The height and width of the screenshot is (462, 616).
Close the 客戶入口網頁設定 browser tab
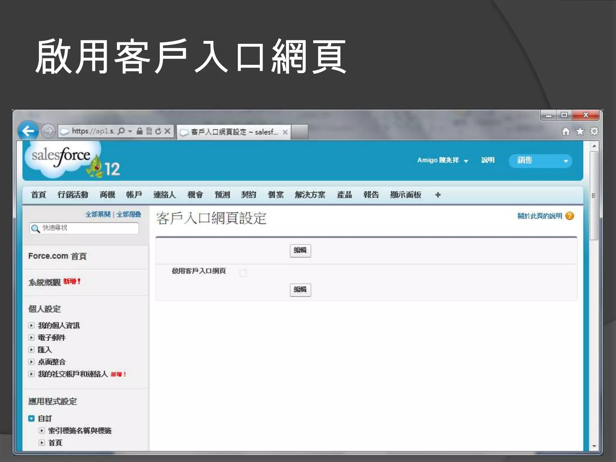coord(285,132)
